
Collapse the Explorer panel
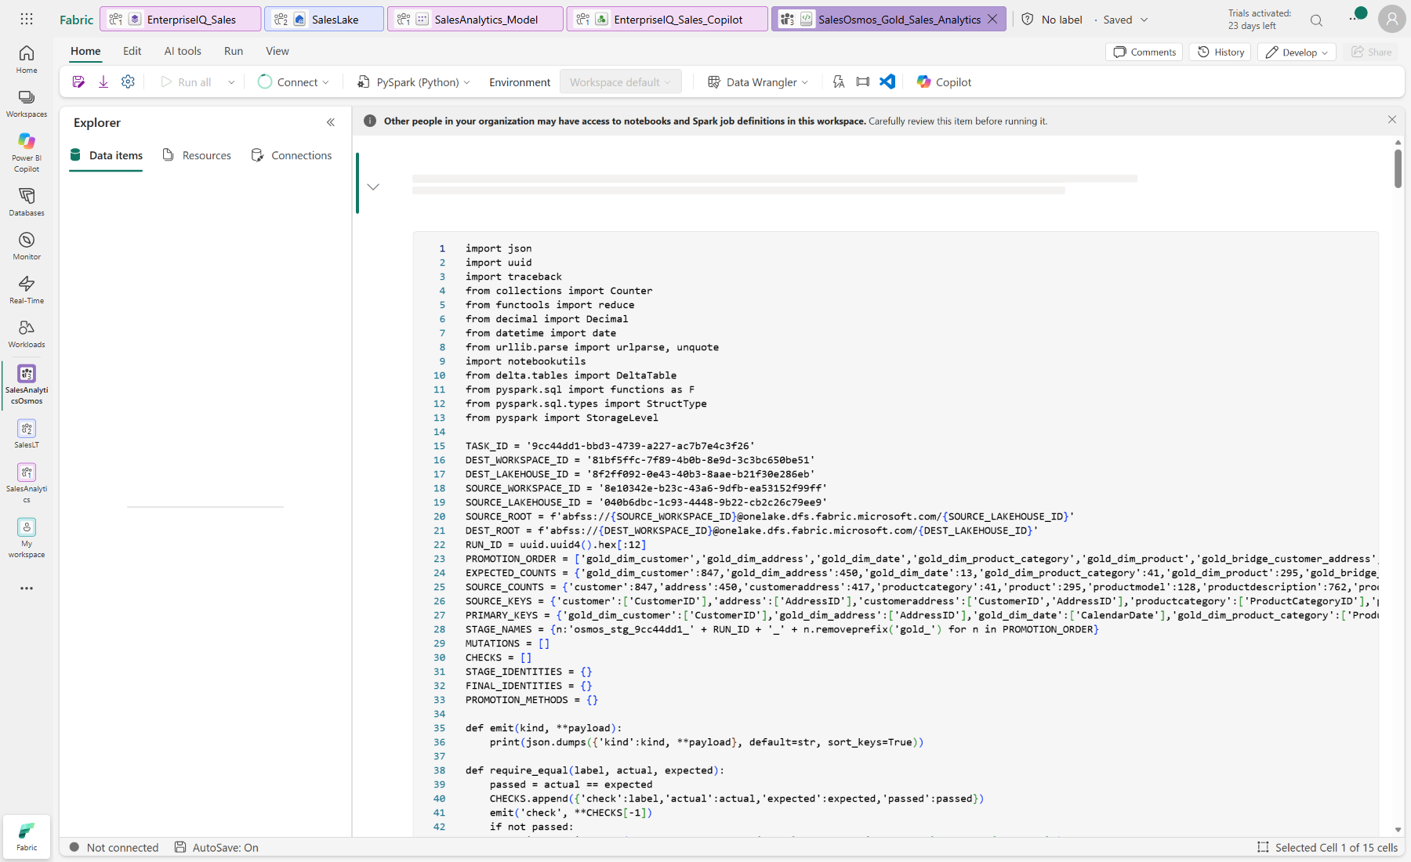point(331,122)
